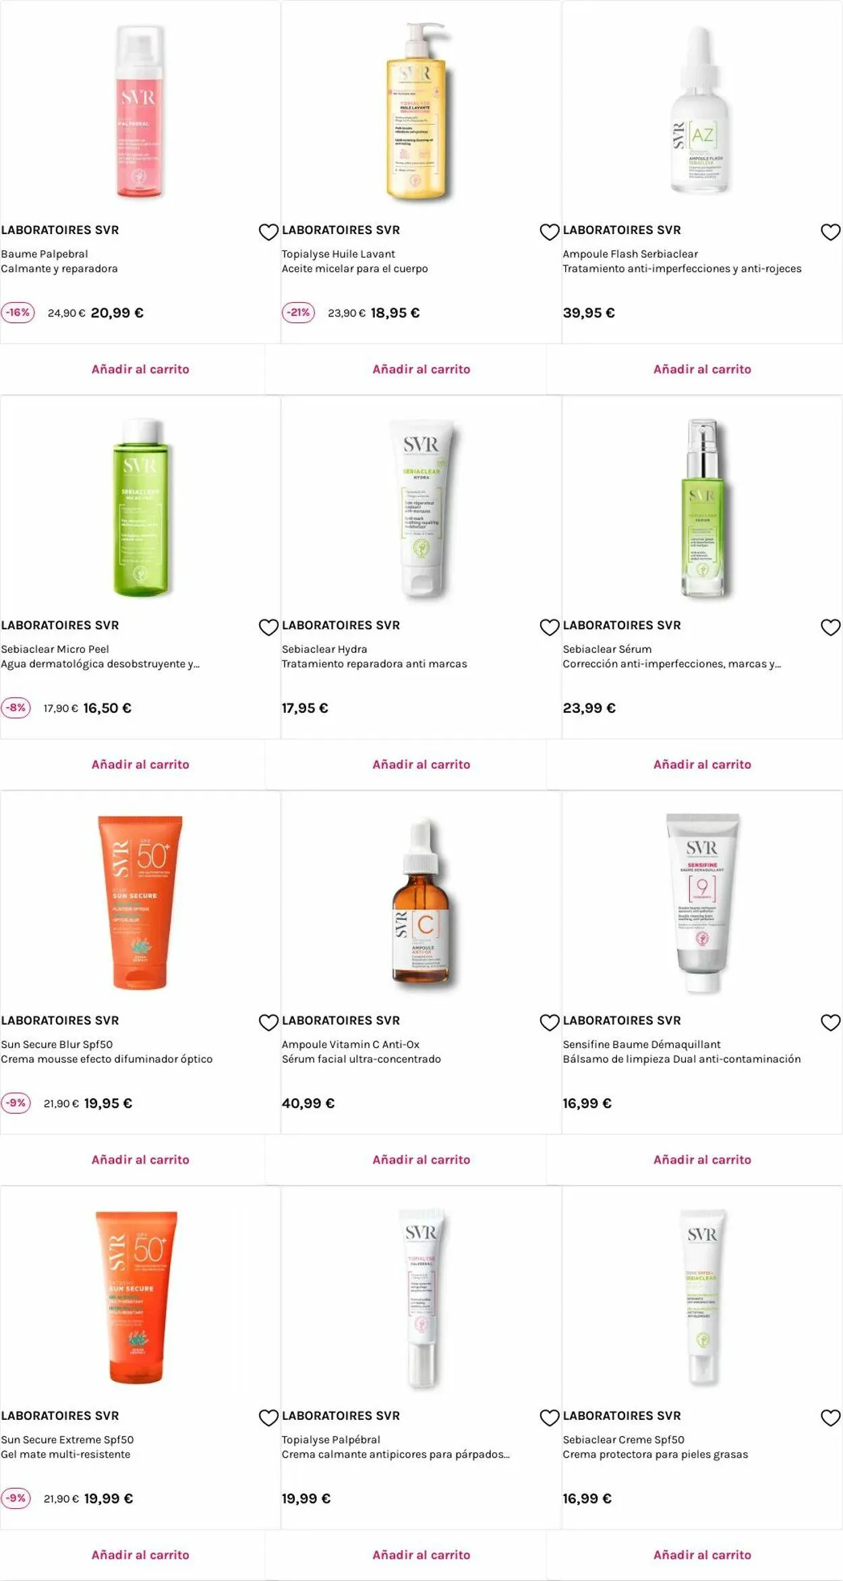
Task: Favorite Ampoule Vitamin C Anti-Ox heart icon
Action: (x=550, y=1023)
